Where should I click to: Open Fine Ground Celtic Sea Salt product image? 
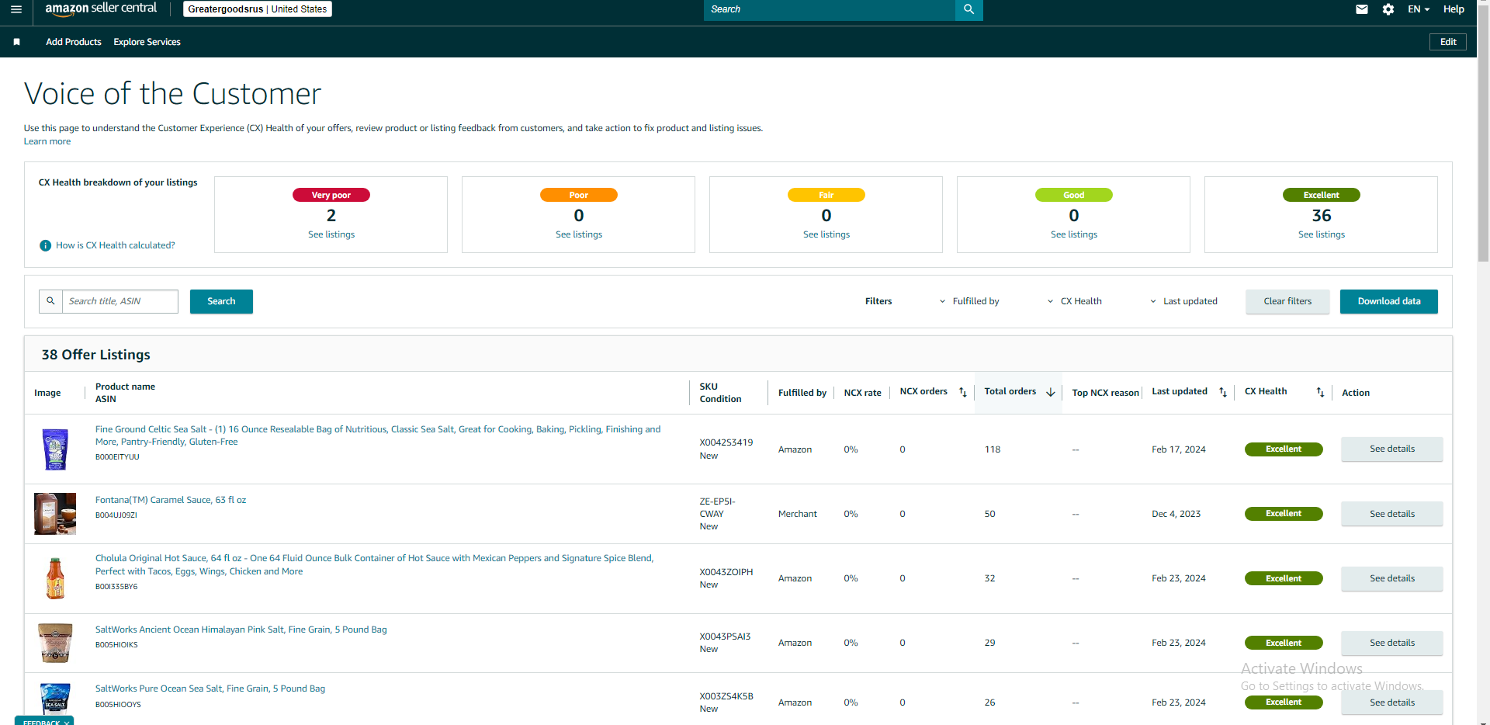pyautogui.click(x=55, y=449)
